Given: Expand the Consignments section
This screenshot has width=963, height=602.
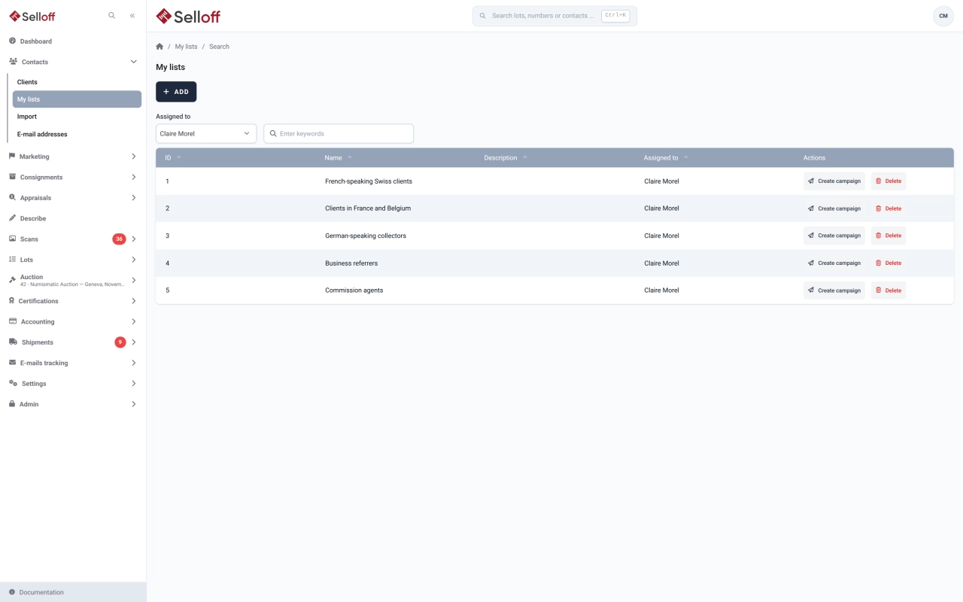Looking at the screenshot, I should 73,177.
